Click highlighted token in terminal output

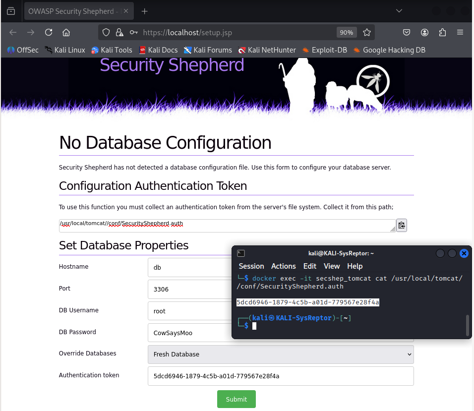[308, 302]
